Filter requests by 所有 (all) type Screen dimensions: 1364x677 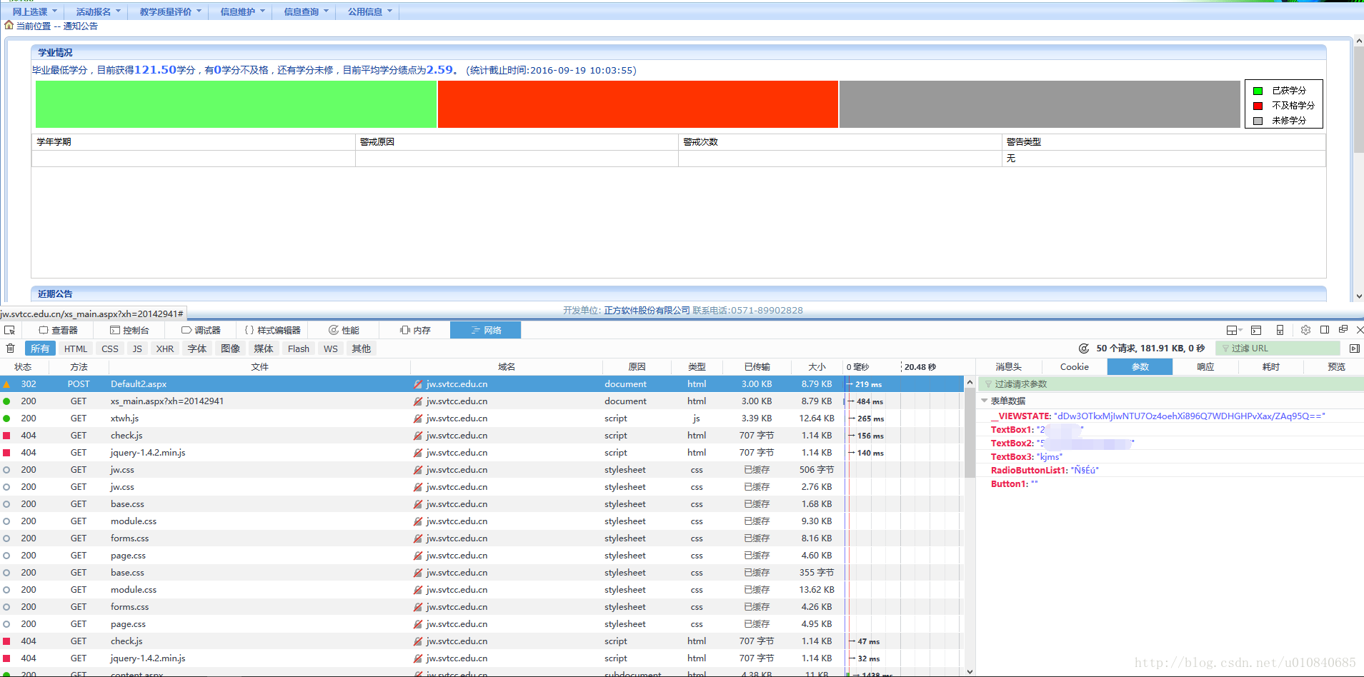(x=40, y=348)
